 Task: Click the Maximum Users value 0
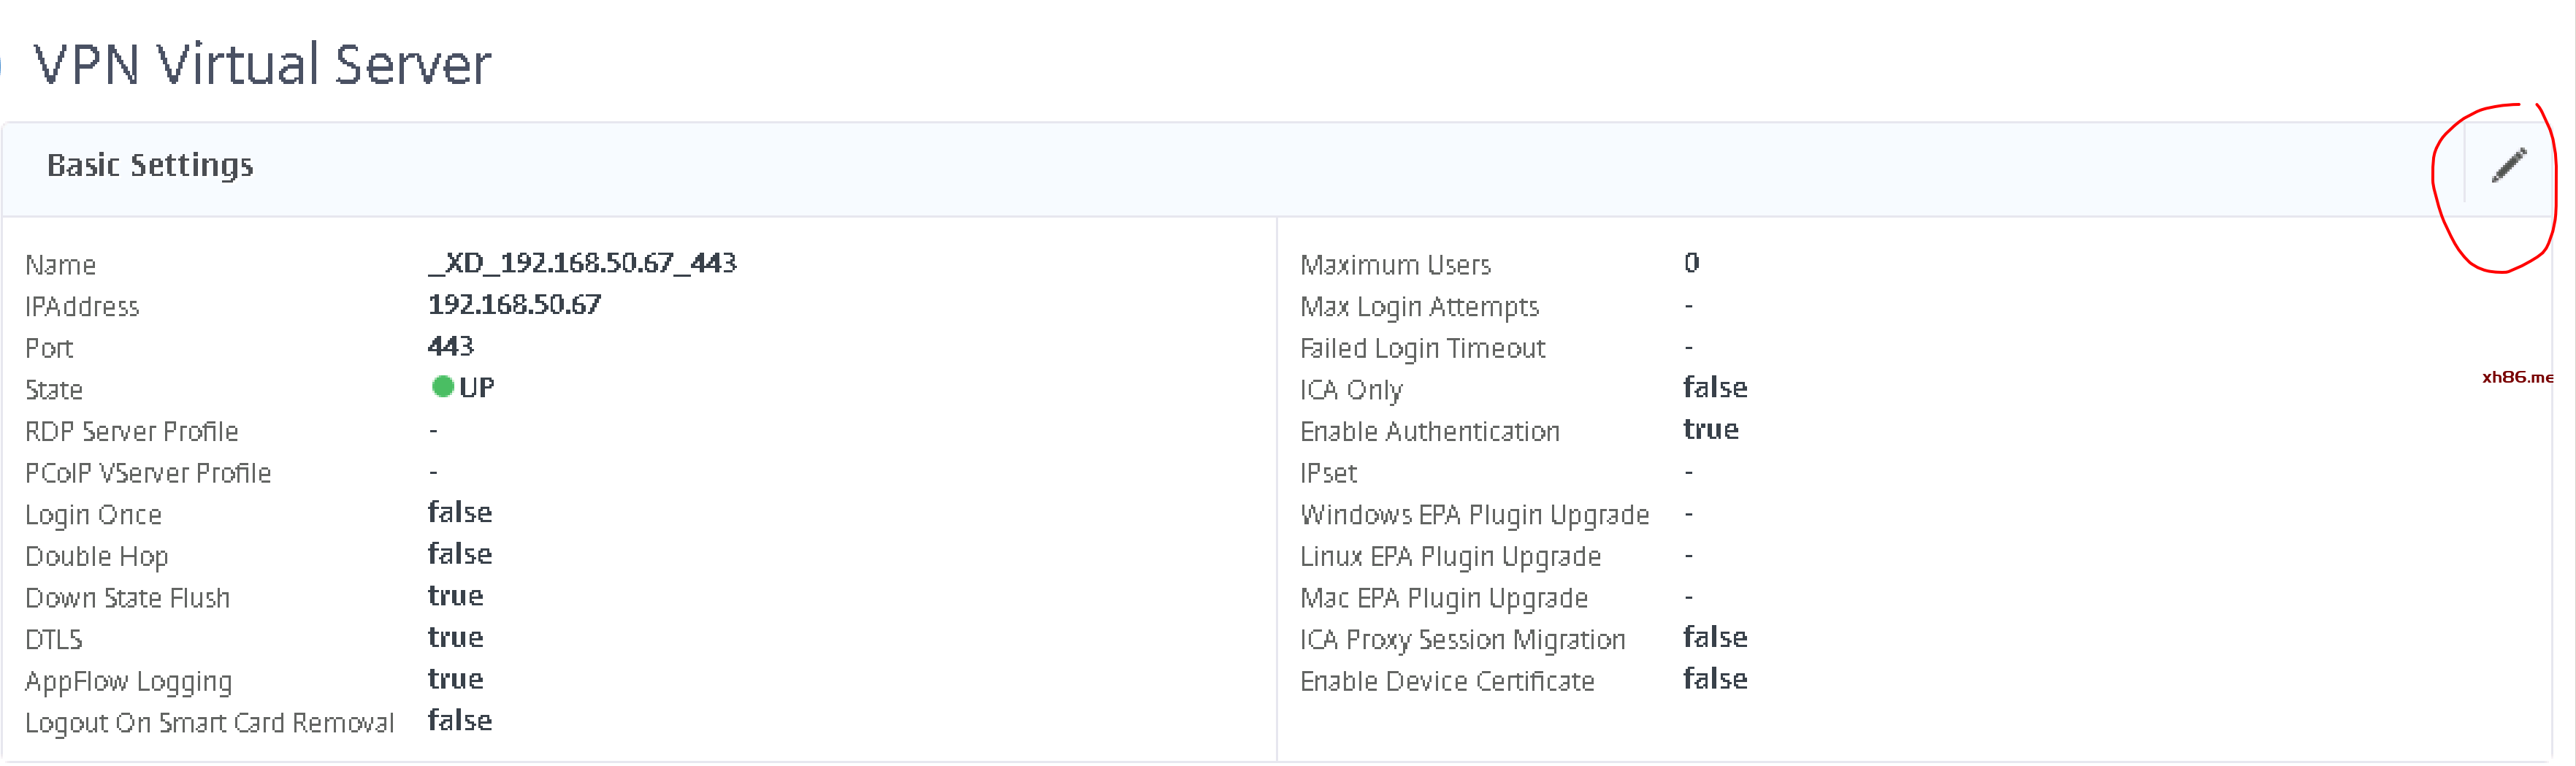tap(1691, 263)
